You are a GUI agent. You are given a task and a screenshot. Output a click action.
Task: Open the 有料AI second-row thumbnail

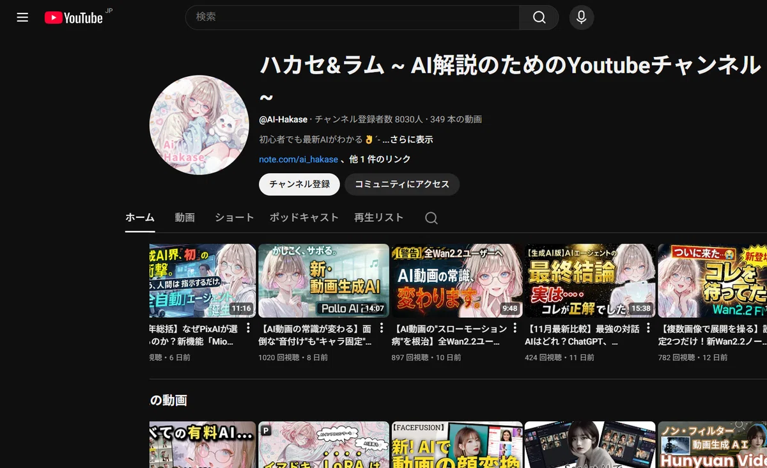[x=203, y=444]
